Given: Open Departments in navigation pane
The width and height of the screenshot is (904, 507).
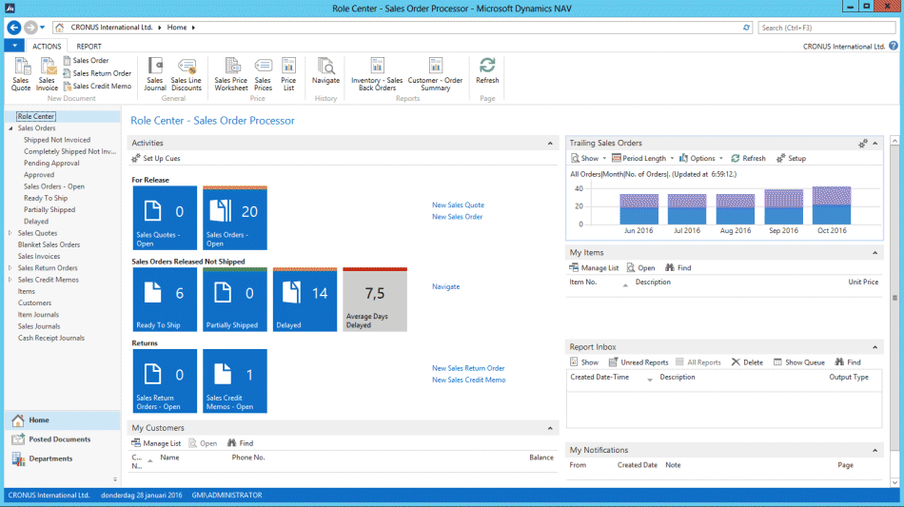Looking at the screenshot, I should pos(62,459).
